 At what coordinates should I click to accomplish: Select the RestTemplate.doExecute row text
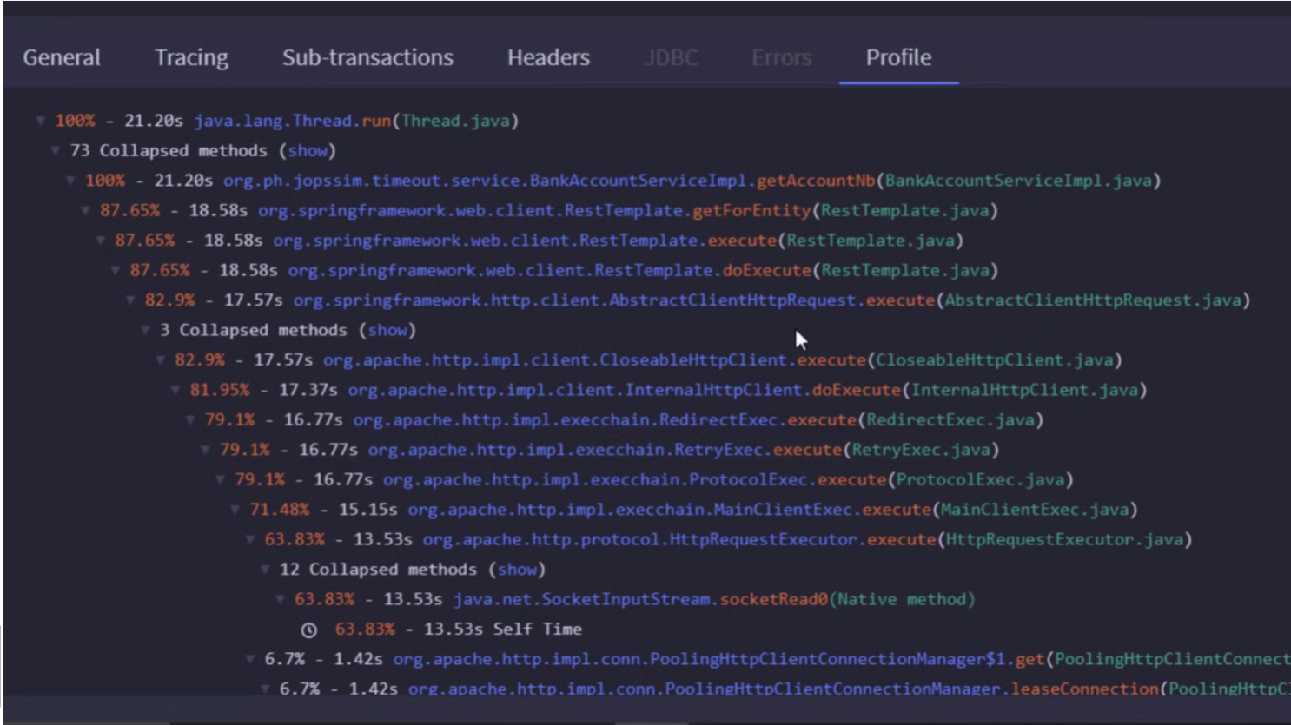tap(564, 270)
